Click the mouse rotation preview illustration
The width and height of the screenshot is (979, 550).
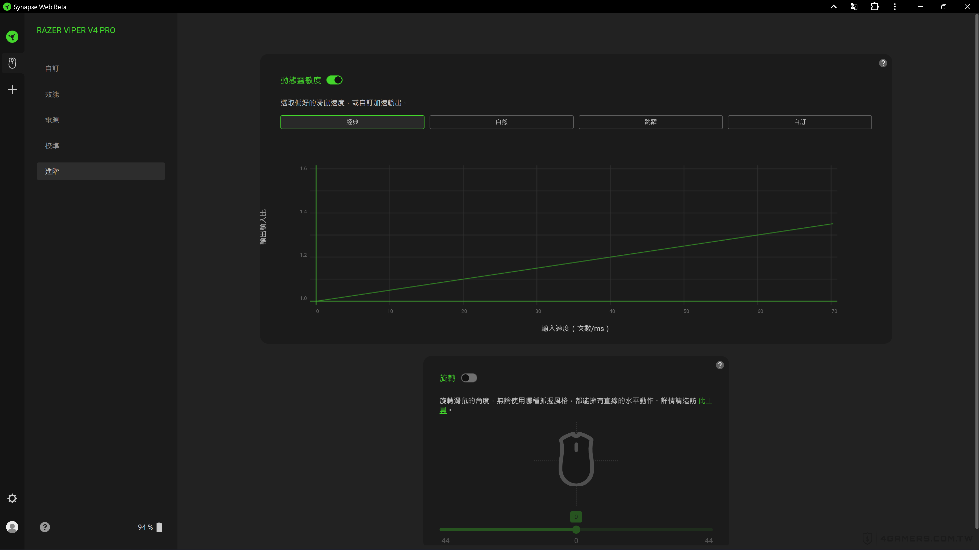576,459
